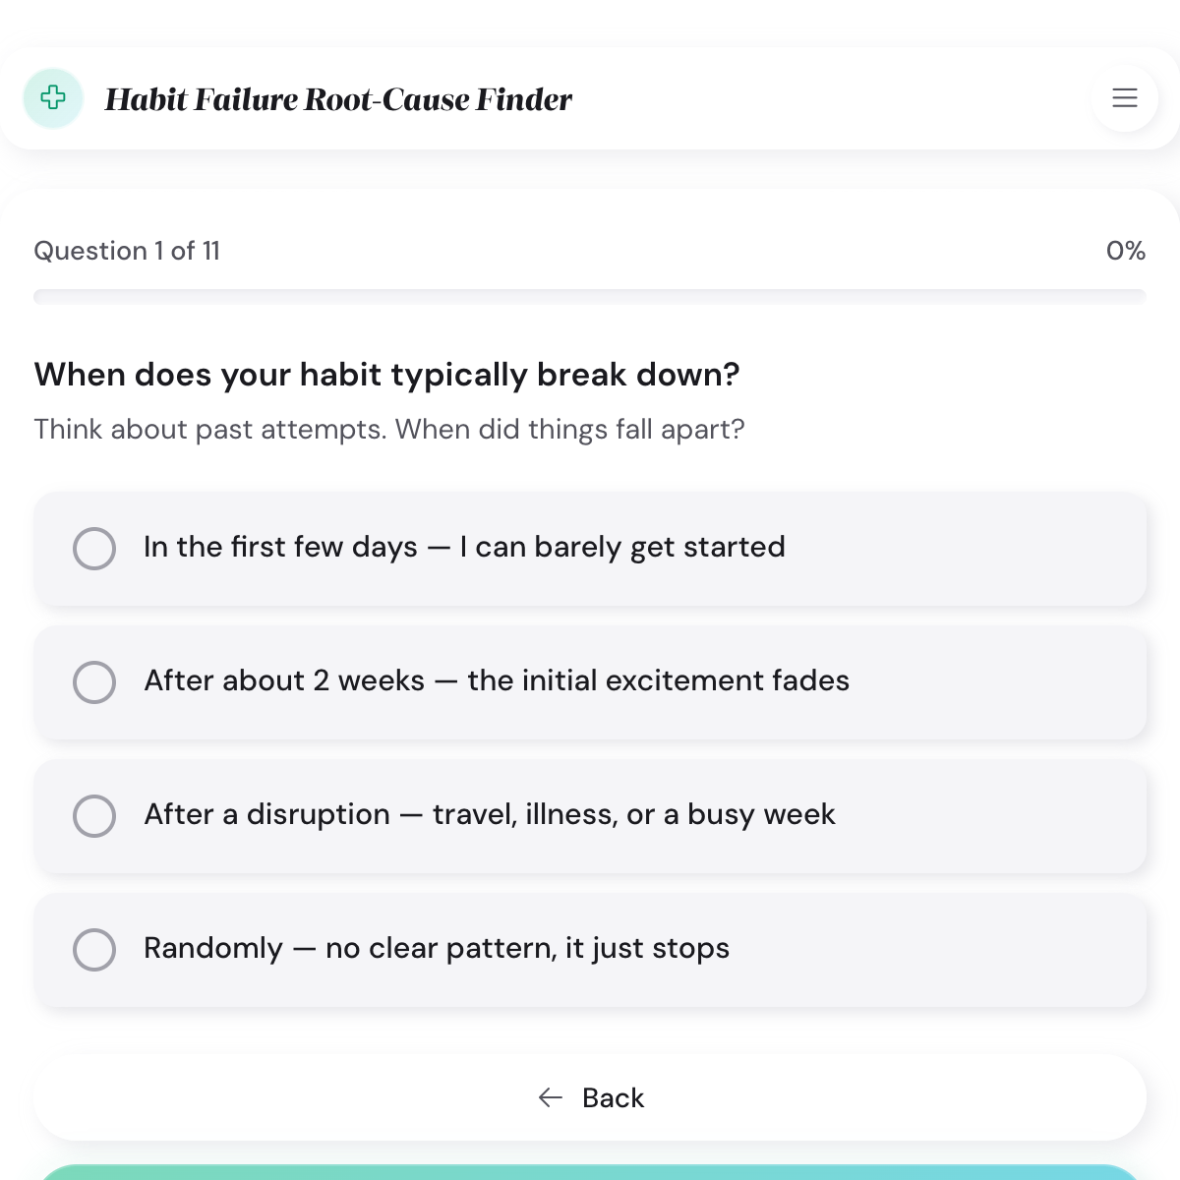Click the 'Habit Failure Root-Cause Finder' title

[x=339, y=98]
